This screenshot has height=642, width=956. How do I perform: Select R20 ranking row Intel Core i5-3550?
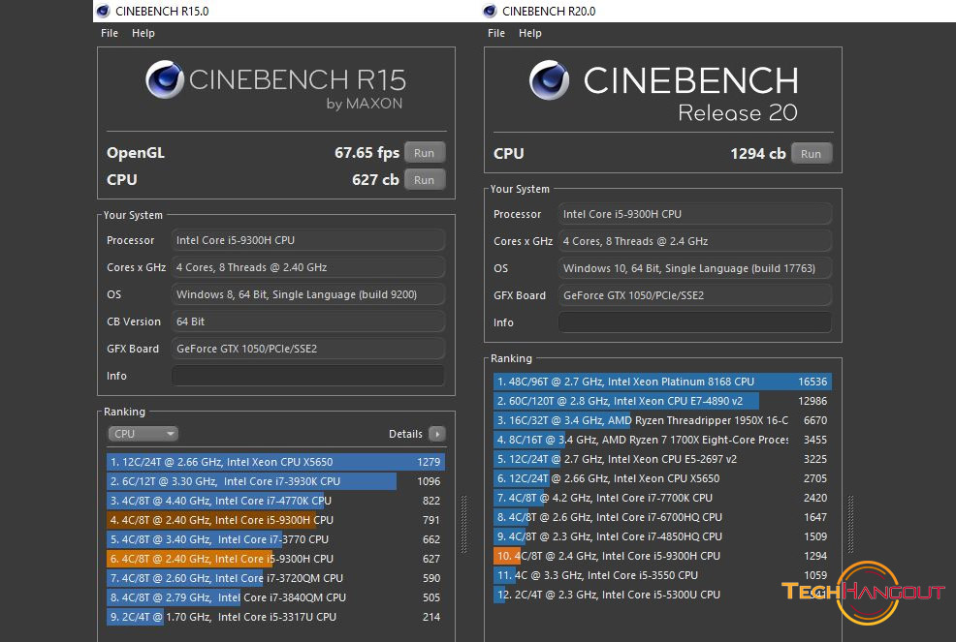(x=663, y=575)
